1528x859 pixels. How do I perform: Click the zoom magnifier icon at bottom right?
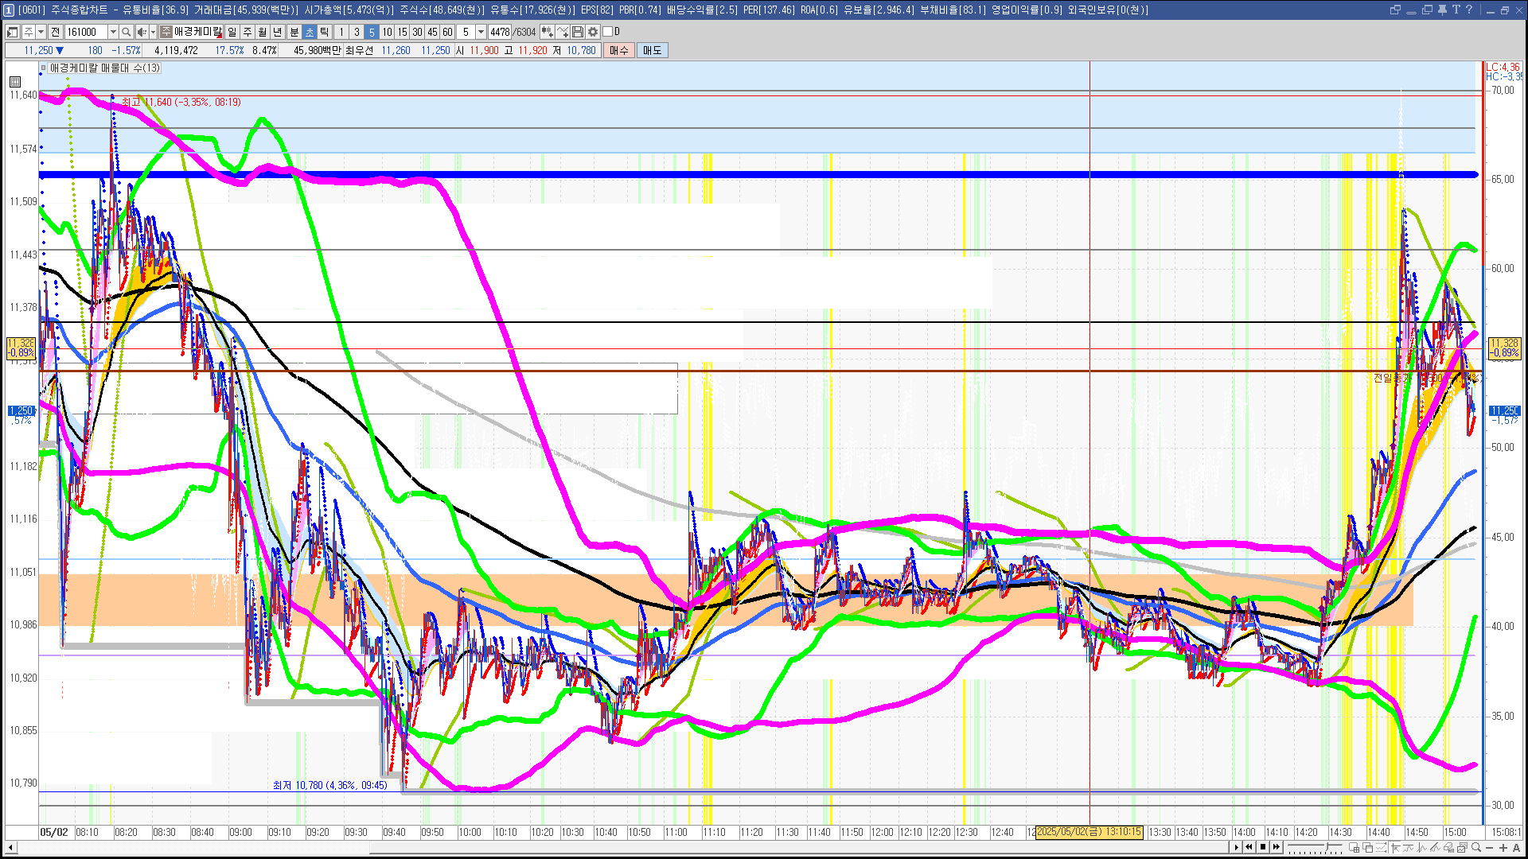[1475, 847]
